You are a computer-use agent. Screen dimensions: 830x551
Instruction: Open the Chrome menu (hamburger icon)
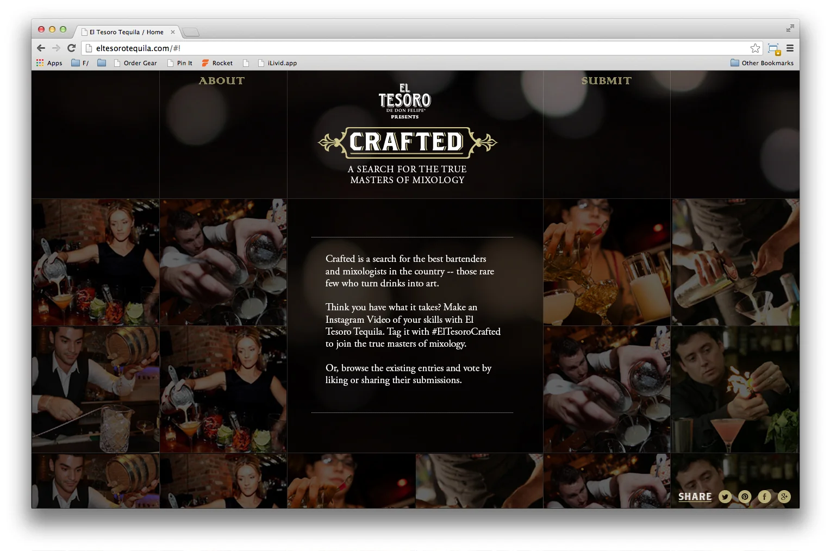[x=790, y=48]
